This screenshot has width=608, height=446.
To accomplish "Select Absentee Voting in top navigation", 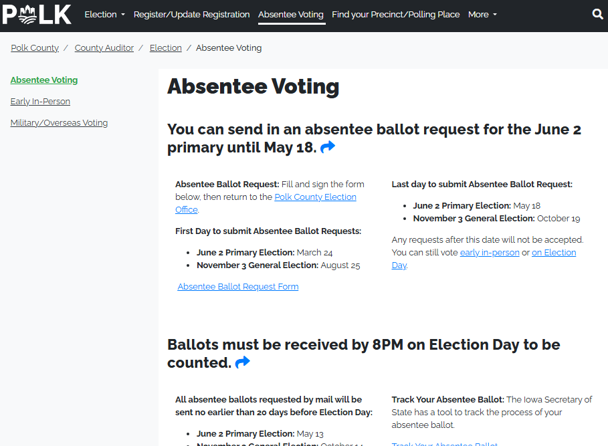I will [x=291, y=14].
